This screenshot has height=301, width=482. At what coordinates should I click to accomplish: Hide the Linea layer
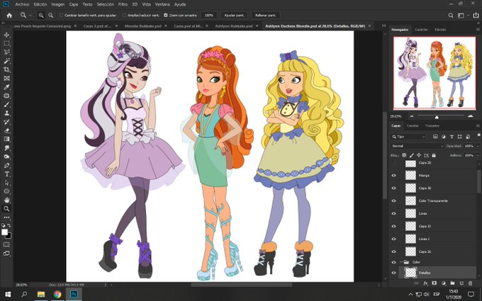point(393,213)
